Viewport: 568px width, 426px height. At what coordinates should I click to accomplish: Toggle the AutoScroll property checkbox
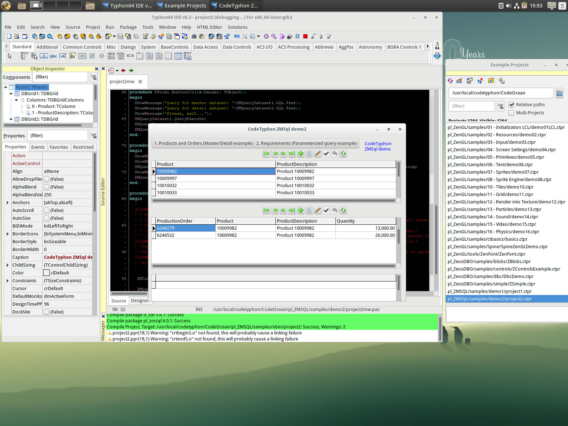(47, 210)
